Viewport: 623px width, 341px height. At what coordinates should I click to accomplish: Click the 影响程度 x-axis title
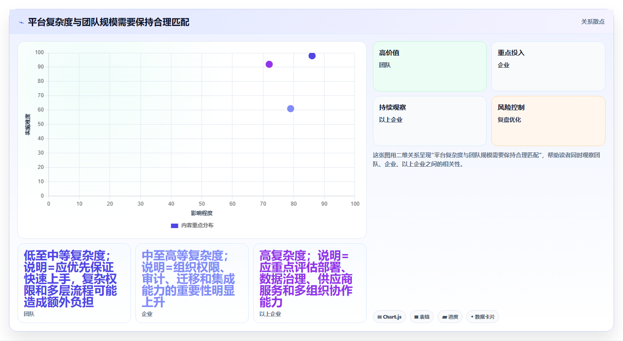tap(202, 213)
